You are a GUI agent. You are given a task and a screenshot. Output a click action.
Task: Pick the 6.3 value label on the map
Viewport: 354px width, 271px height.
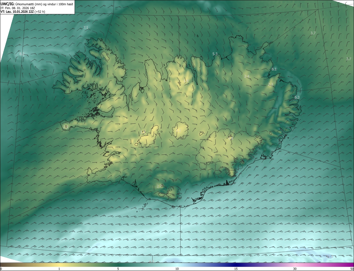pyautogui.click(x=297, y=97)
